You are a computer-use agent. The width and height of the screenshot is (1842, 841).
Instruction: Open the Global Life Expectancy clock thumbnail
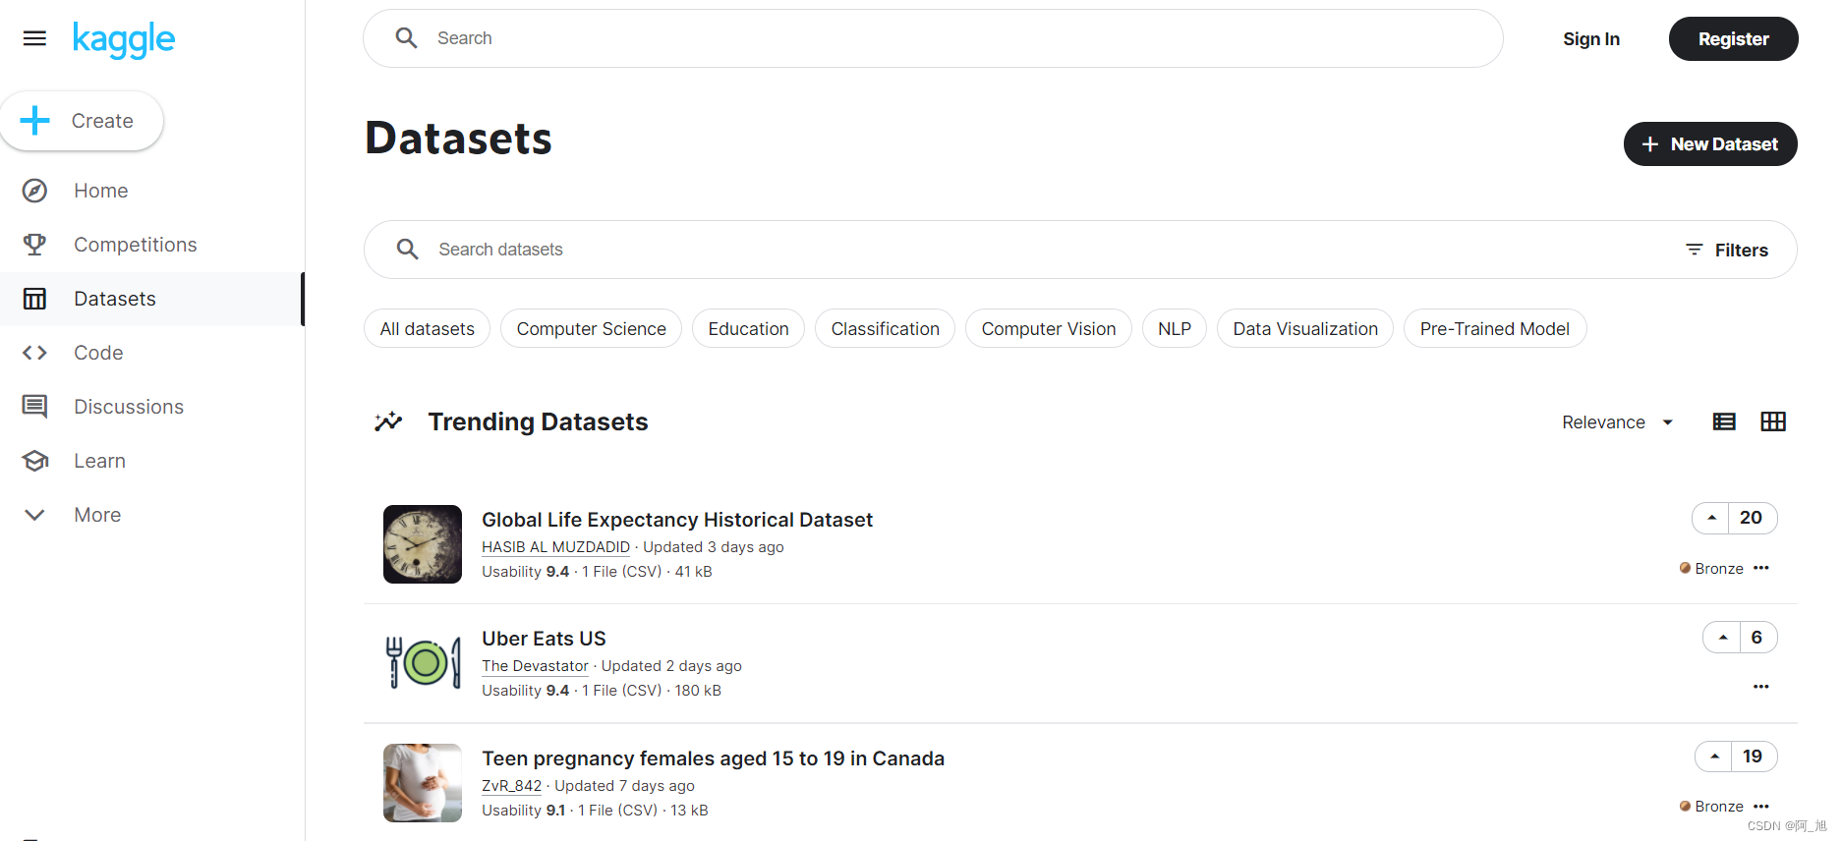point(423,544)
